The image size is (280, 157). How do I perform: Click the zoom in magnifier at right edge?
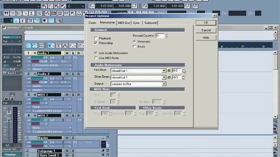[275, 132]
